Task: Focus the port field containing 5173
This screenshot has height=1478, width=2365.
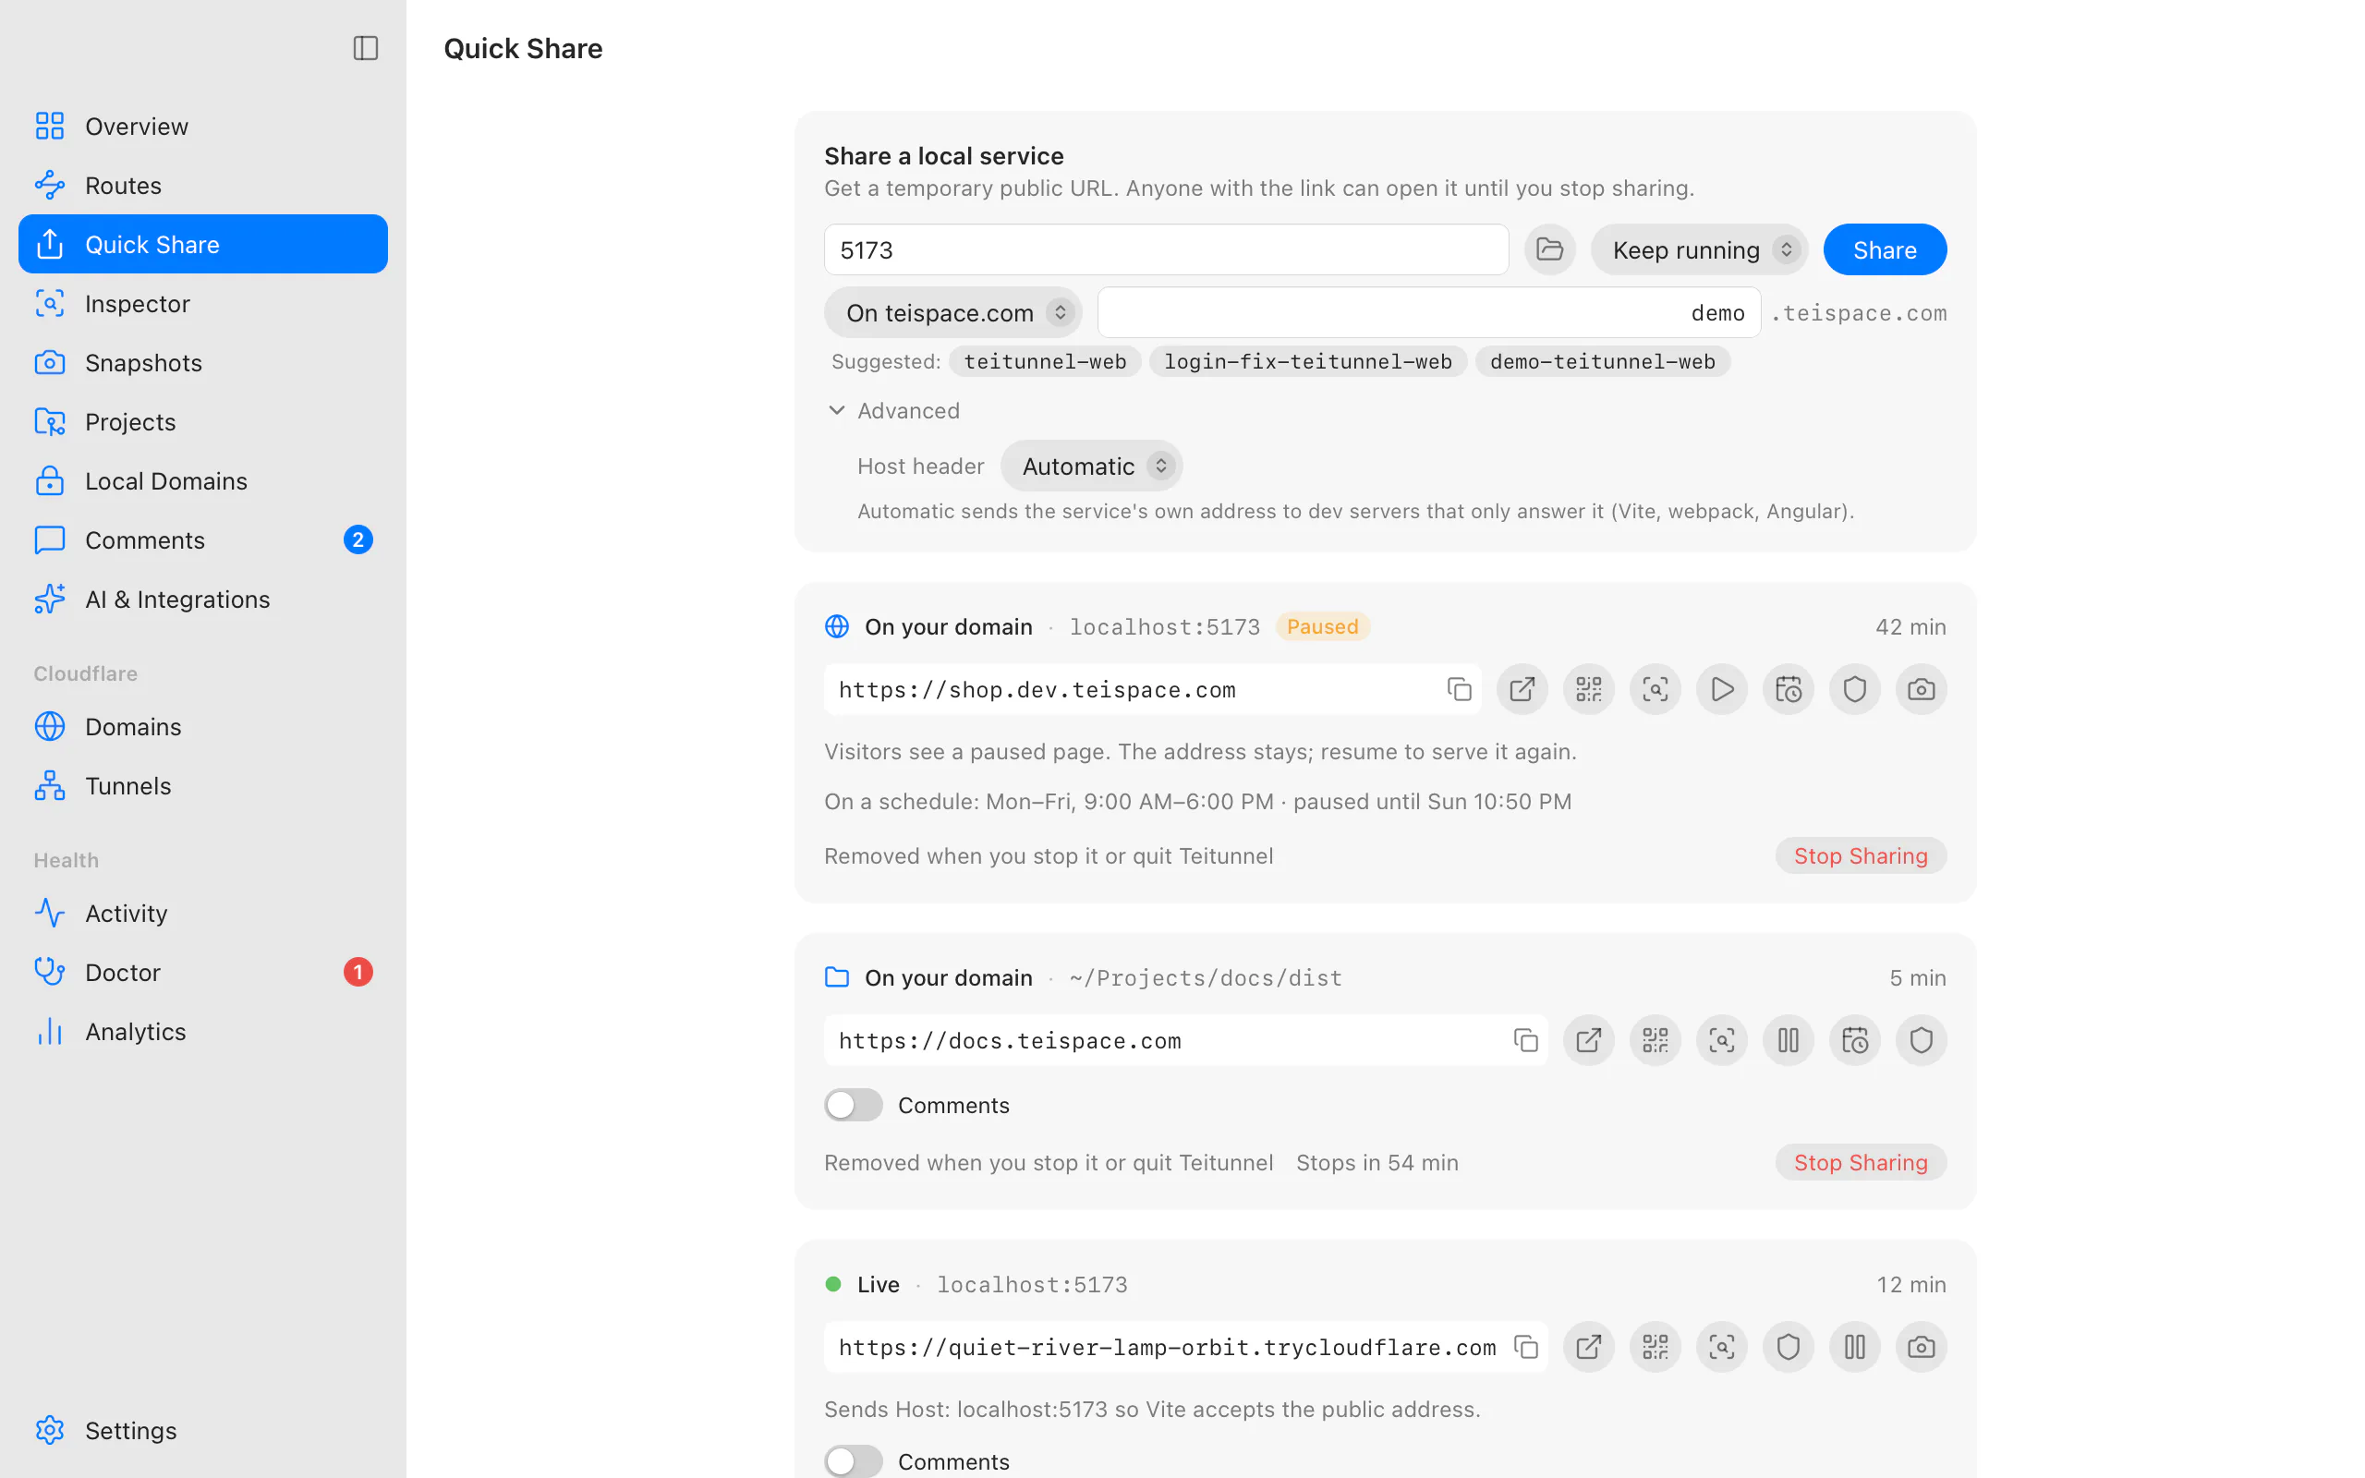Action: coord(1166,249)
